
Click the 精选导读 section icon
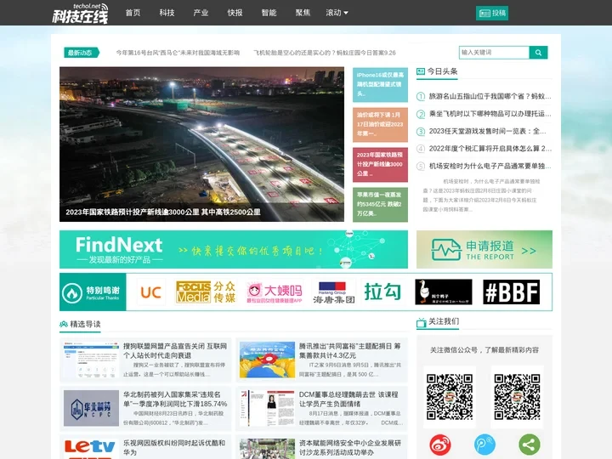point(64,325)
